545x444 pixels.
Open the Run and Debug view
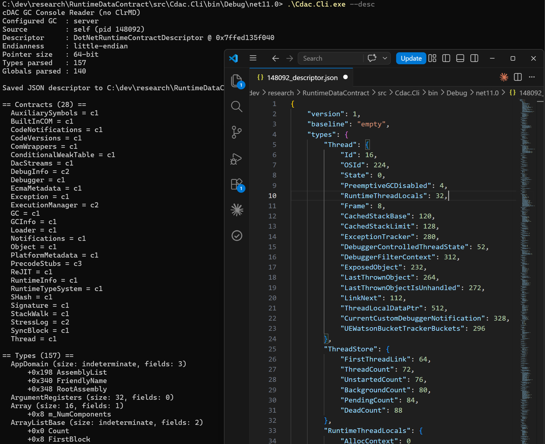click(236, 159)
